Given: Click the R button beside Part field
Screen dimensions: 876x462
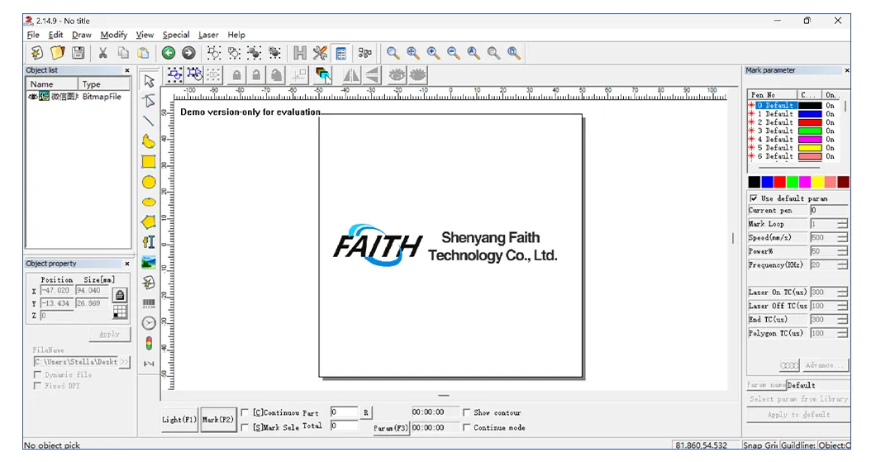Looking at the screenshot, I should click(x=366, y=413).
